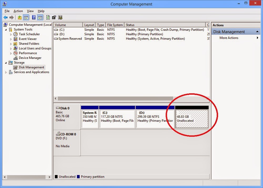Click the CD-ROM 0 drive icon
The height and width of the screenshot is (188, 263).
[x=58, y=134]
